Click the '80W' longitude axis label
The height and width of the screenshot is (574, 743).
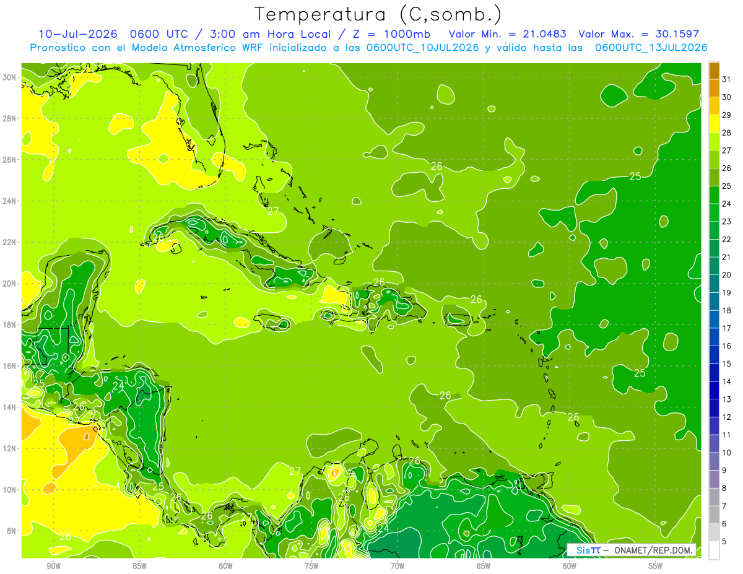(x=225, y=566)
